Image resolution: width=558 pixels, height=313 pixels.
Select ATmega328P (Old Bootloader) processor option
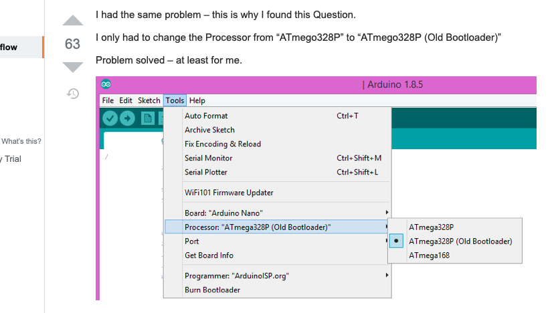455,241
